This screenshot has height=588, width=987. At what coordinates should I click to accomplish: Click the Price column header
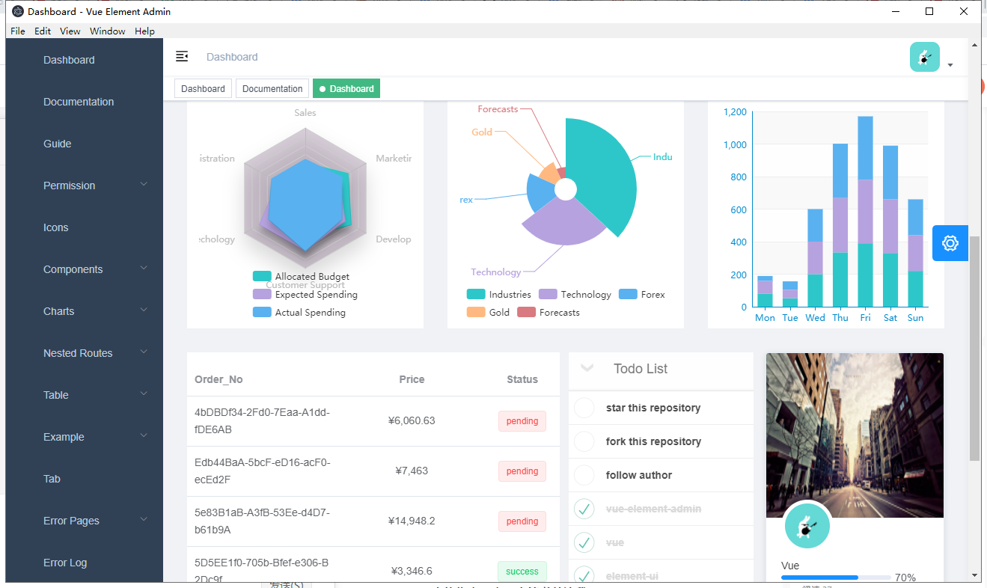[x=412, y=379]
